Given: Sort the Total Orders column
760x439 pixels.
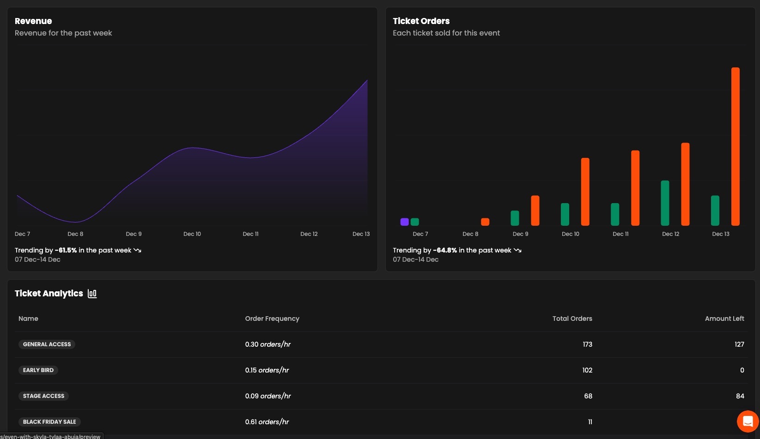Looking at the screenshot, I should 572,319.
